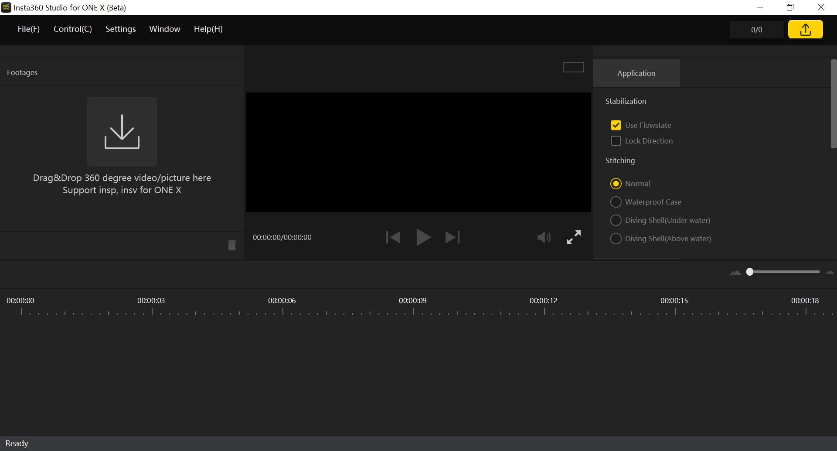Skip to next frame button
The width and height of the screenshot is (837, 451).
click(x=453, y=237)
